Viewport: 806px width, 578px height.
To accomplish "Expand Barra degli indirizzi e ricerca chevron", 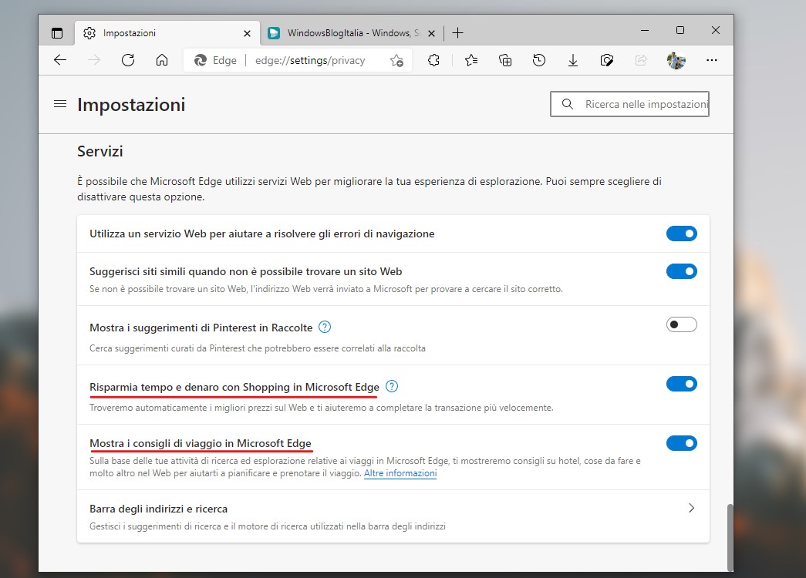I will (691, 508).
